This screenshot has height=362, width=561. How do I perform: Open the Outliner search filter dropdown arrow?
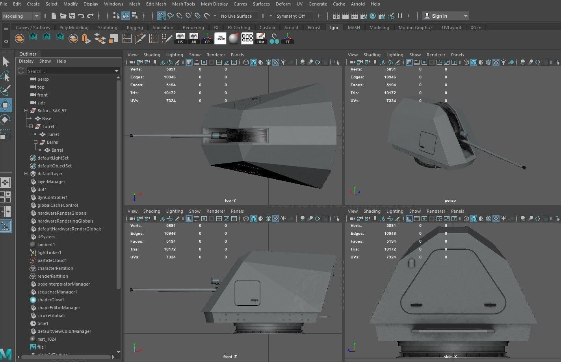pyautogui.click(x=117, y=71)
